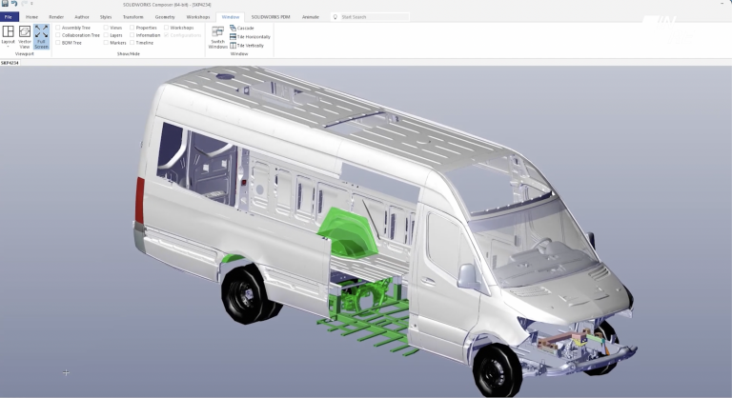Click the Switch Windows button
732x398 pixels.
tap(218, 37)
